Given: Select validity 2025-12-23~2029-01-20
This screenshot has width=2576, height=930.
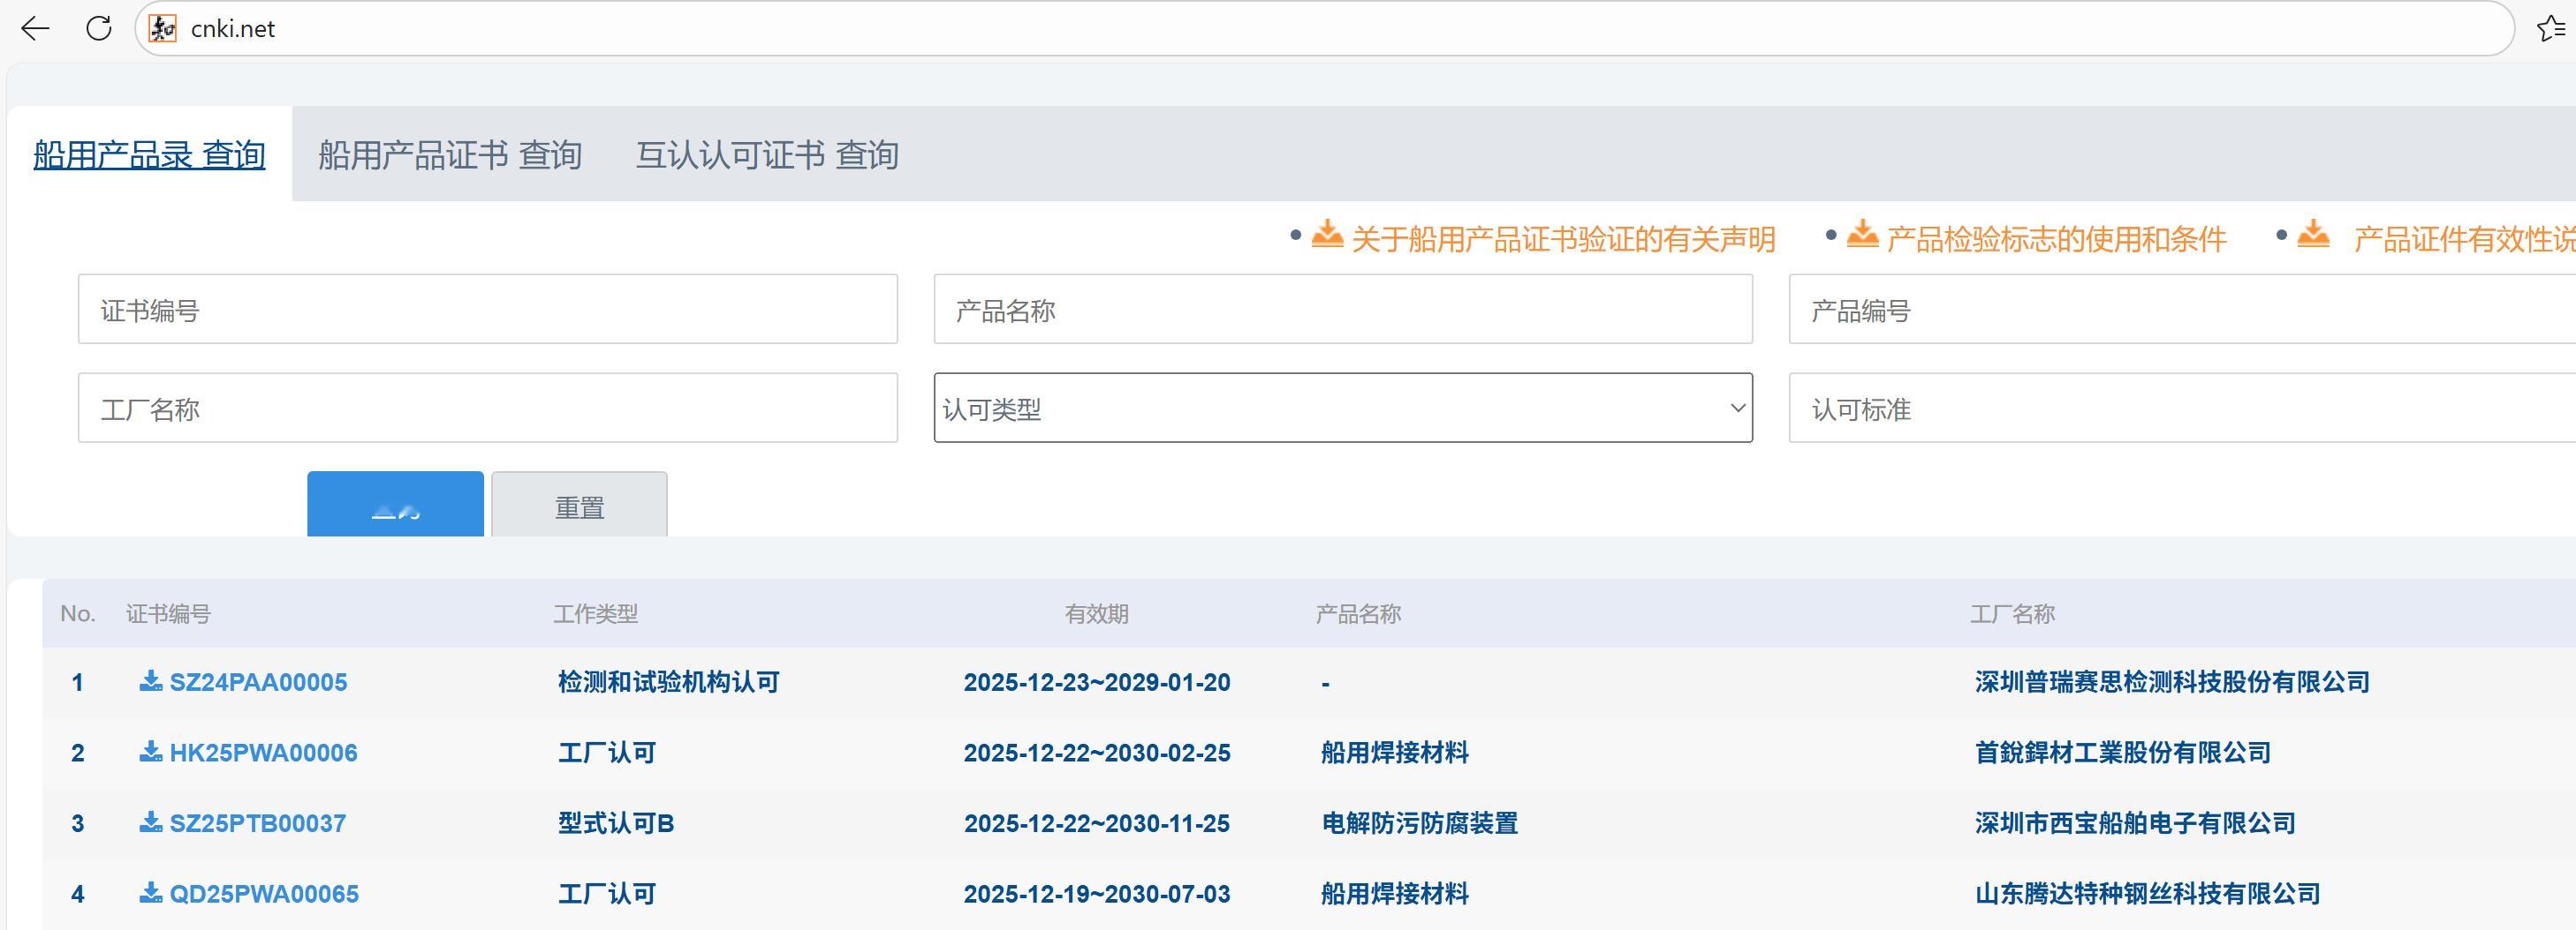Looking at the screenshot, I should tap(1097, 682).
